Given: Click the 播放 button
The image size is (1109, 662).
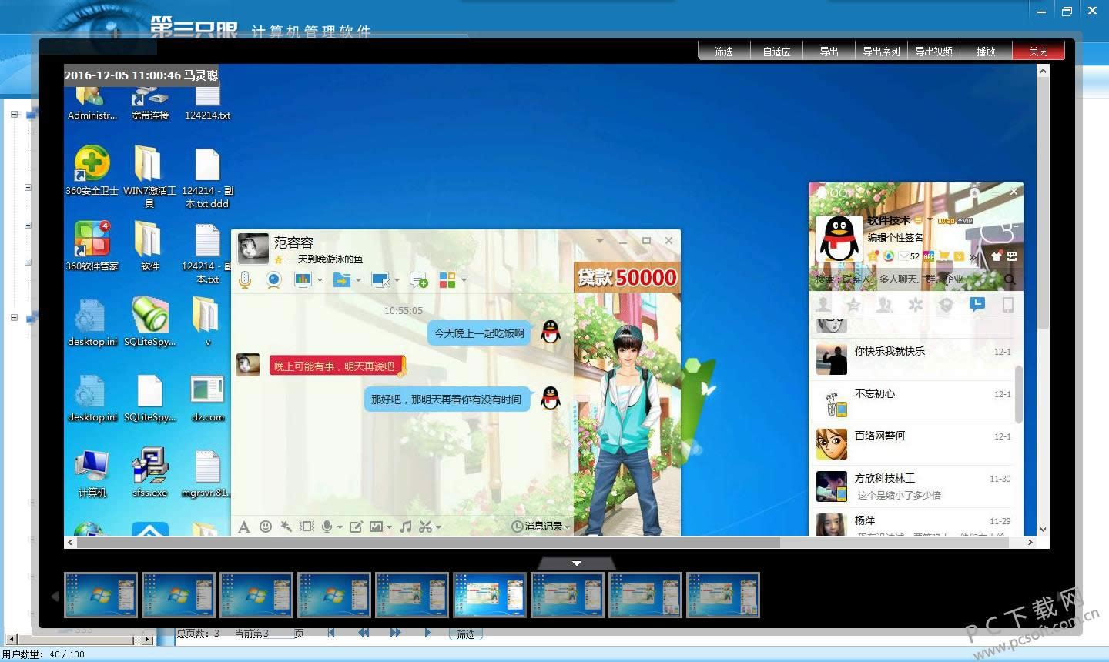Looking at the screenshot, I should (x=986, y=51).
